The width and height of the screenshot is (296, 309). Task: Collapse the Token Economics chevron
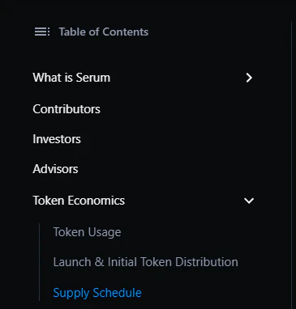[249, 201]
